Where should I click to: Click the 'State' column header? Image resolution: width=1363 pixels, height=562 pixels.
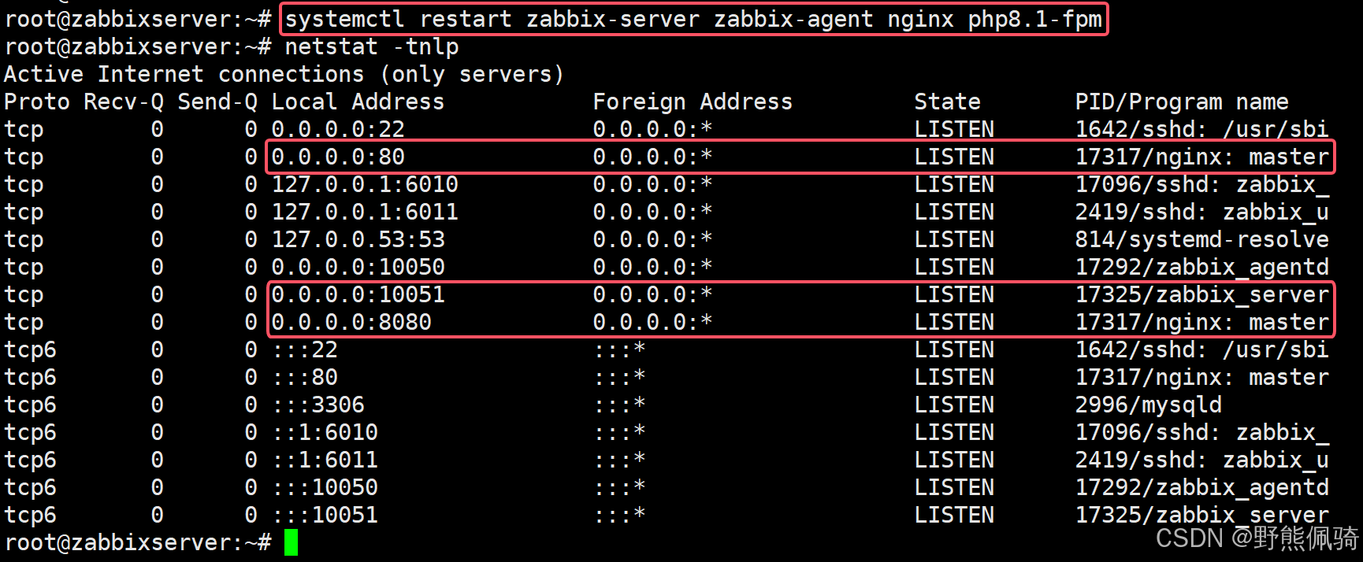947,102
